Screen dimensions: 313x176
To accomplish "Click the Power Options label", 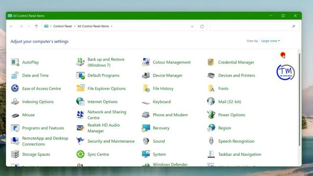I will coord(231,115).
